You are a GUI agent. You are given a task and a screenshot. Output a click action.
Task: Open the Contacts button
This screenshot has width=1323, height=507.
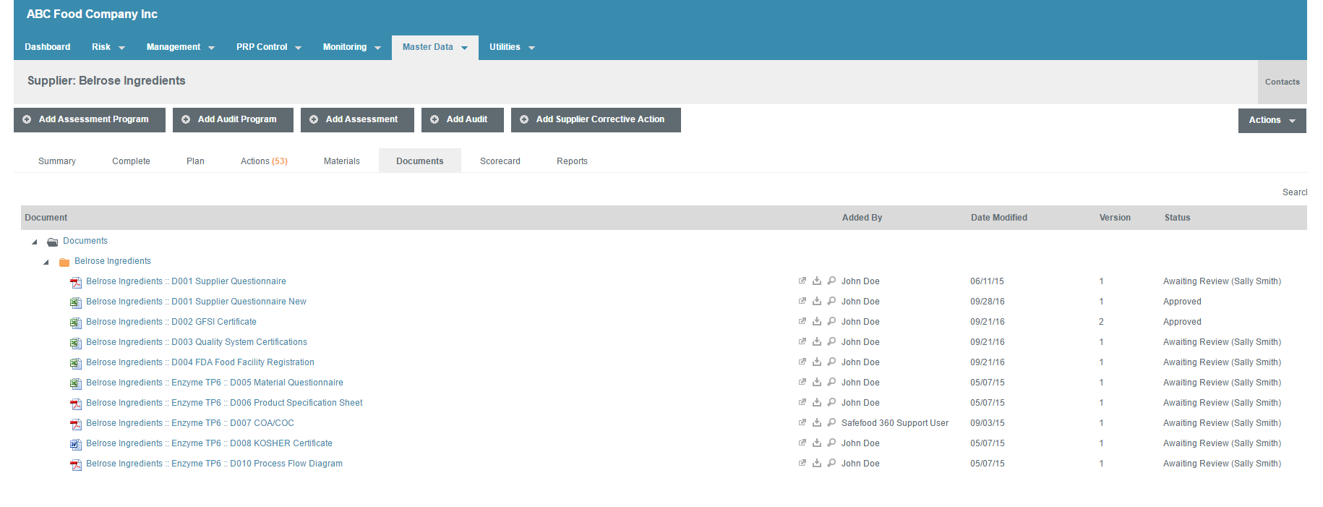[x=1282, y=82]
